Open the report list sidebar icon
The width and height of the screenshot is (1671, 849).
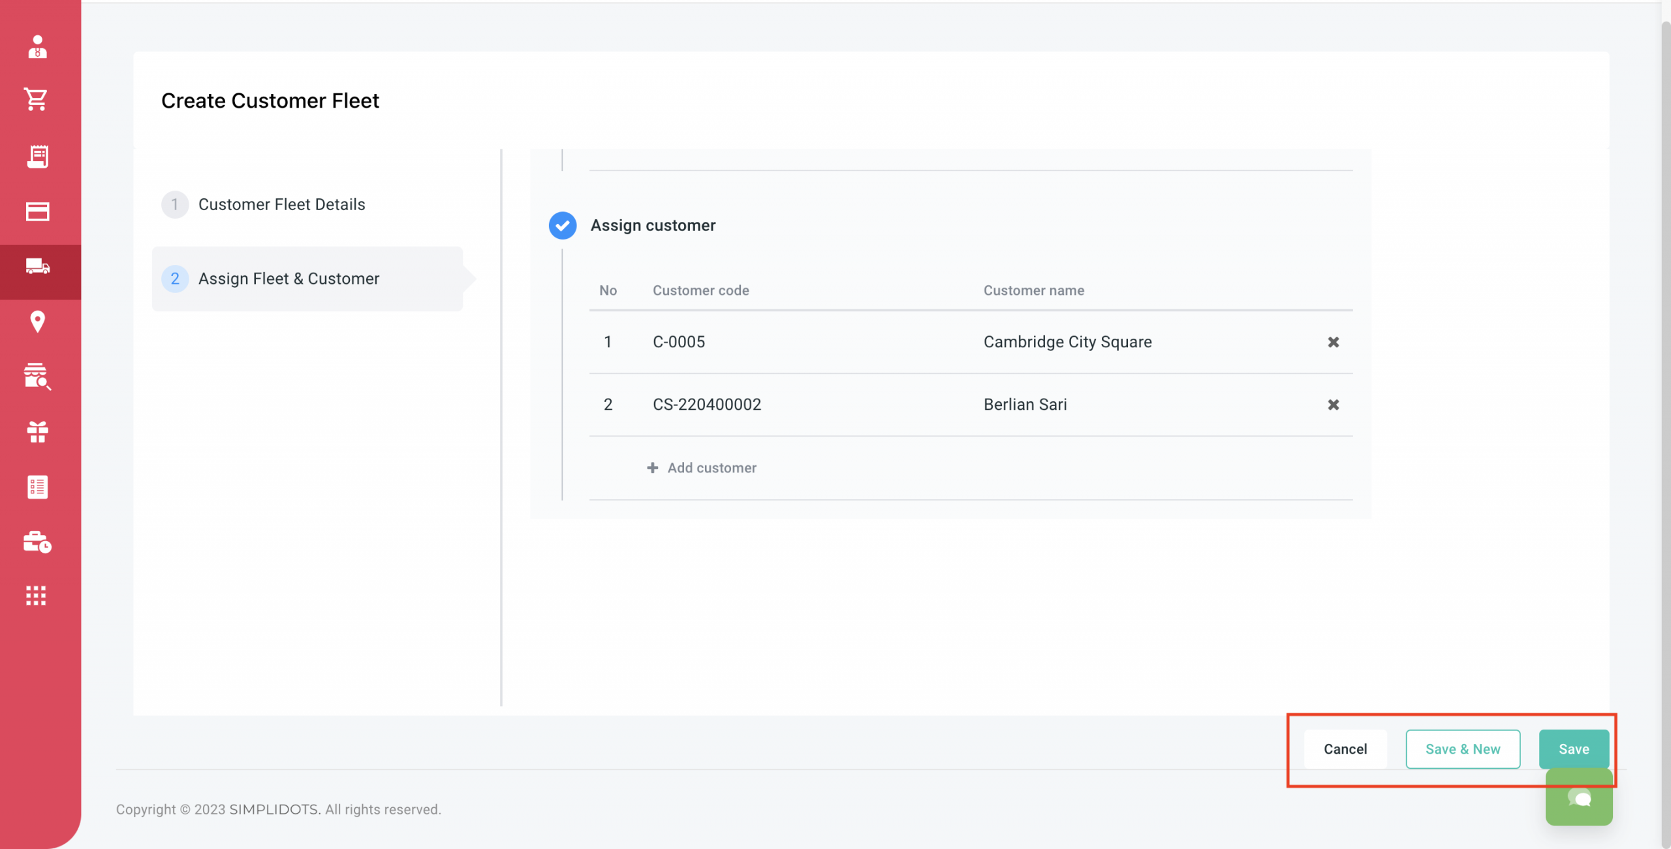tap(37, 487)
